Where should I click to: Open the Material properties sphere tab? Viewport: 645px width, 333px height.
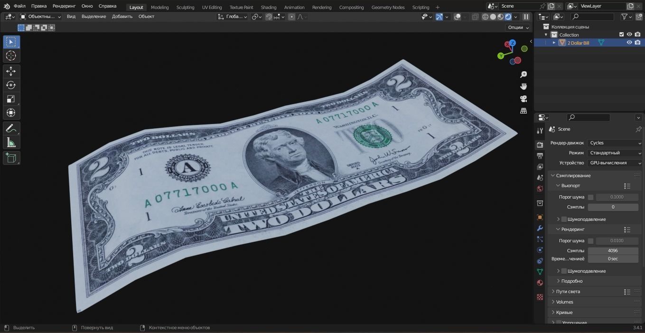click(540, 283)
